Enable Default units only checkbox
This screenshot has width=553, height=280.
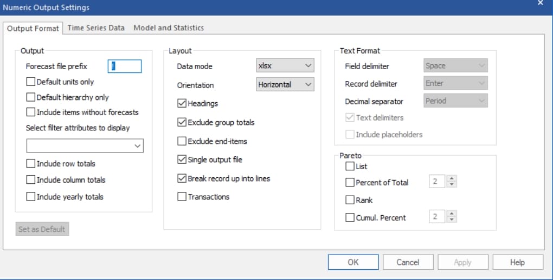point(31,82)
